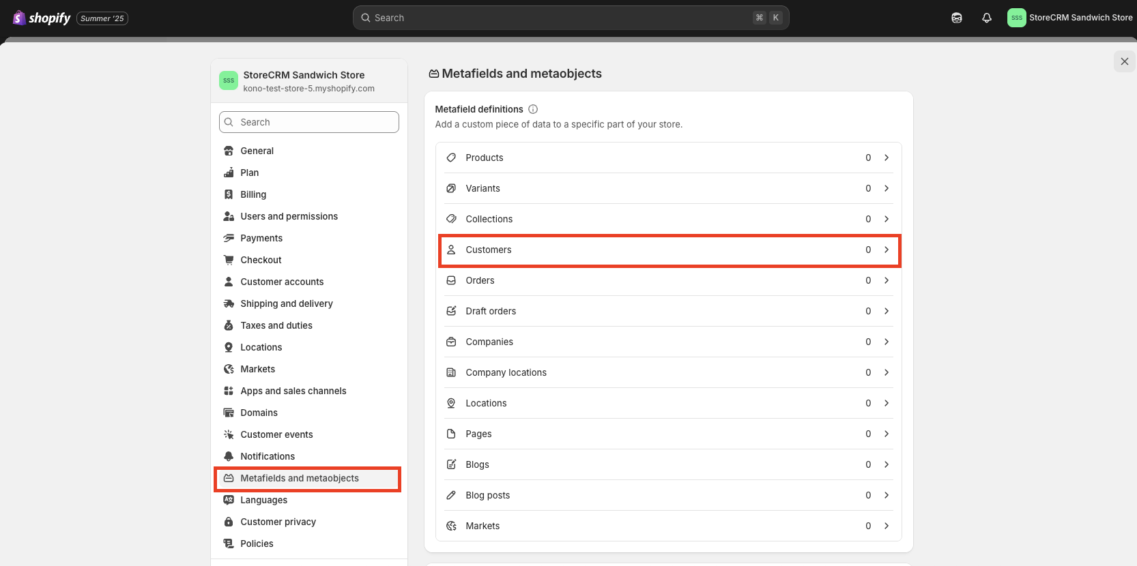
Task: Click the Payments icon in sidebar
Action: (229, 238)
